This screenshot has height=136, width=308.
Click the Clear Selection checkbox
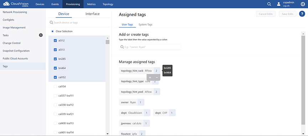coord(52,31)
